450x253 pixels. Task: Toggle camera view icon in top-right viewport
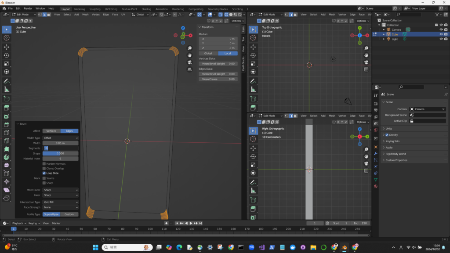pyautogui.click(x=366, y=62)
